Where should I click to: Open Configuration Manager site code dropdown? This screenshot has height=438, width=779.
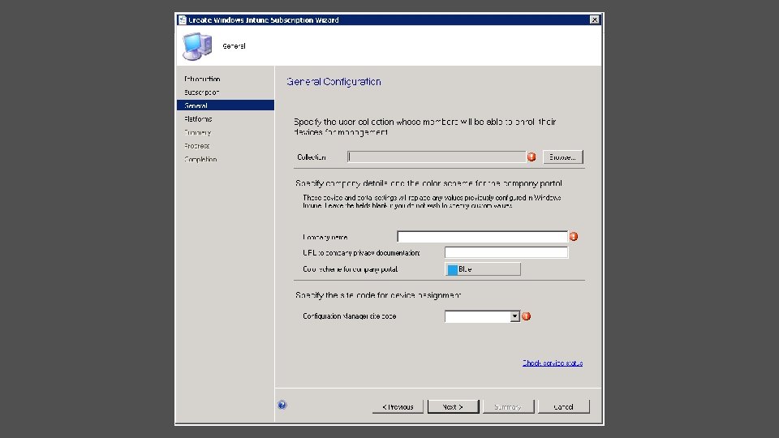(x=482, y=316)
